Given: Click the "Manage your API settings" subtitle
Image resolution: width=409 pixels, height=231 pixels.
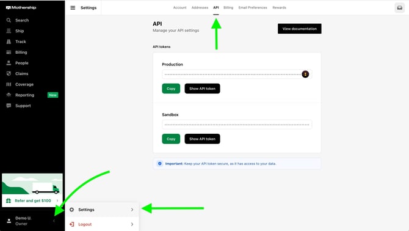Looking at the screenshot, I should [176, 31].
